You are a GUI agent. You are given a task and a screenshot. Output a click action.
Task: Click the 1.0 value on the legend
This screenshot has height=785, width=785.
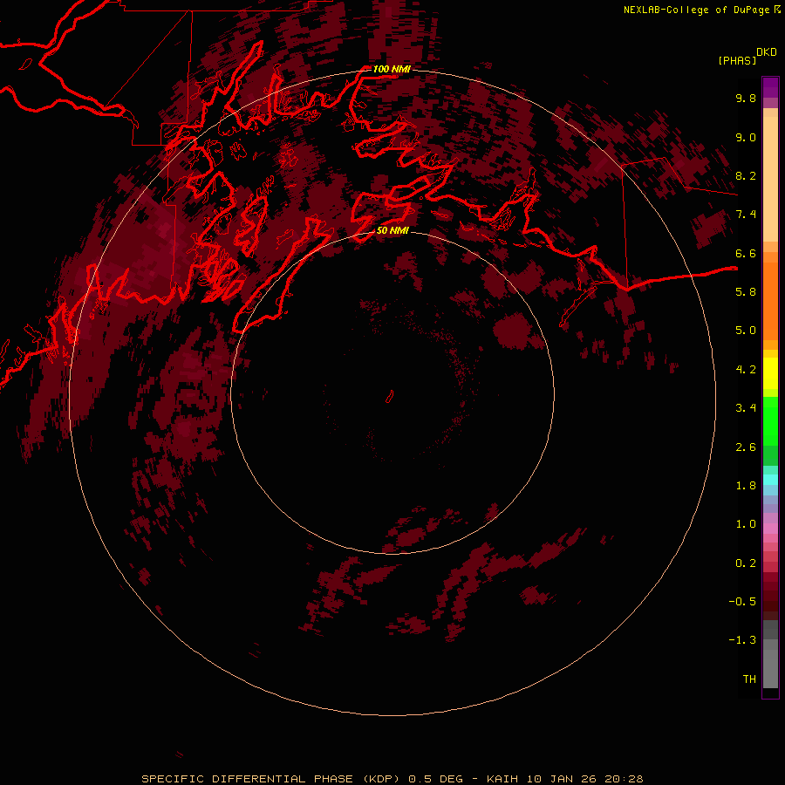pos(746,524)
